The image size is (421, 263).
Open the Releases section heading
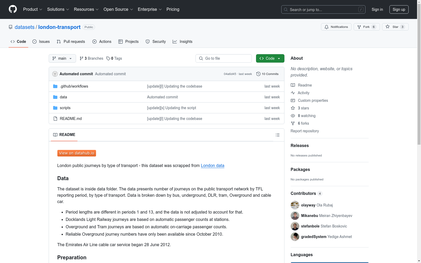coord(300,145)
